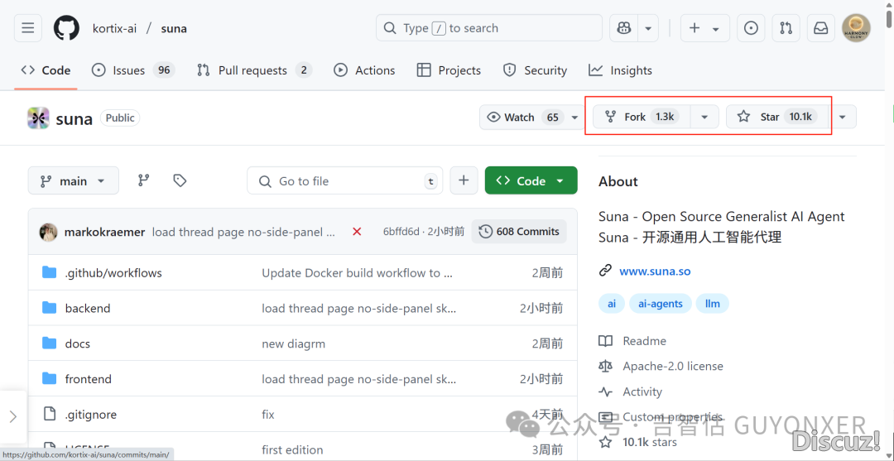Image resolution: width=894 pixels, height=461 pixels.
Task: Open the www.suna.so website link
Action: (x=654, y=271)
